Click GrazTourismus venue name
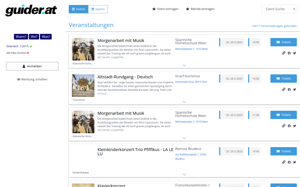 (187, 76)
